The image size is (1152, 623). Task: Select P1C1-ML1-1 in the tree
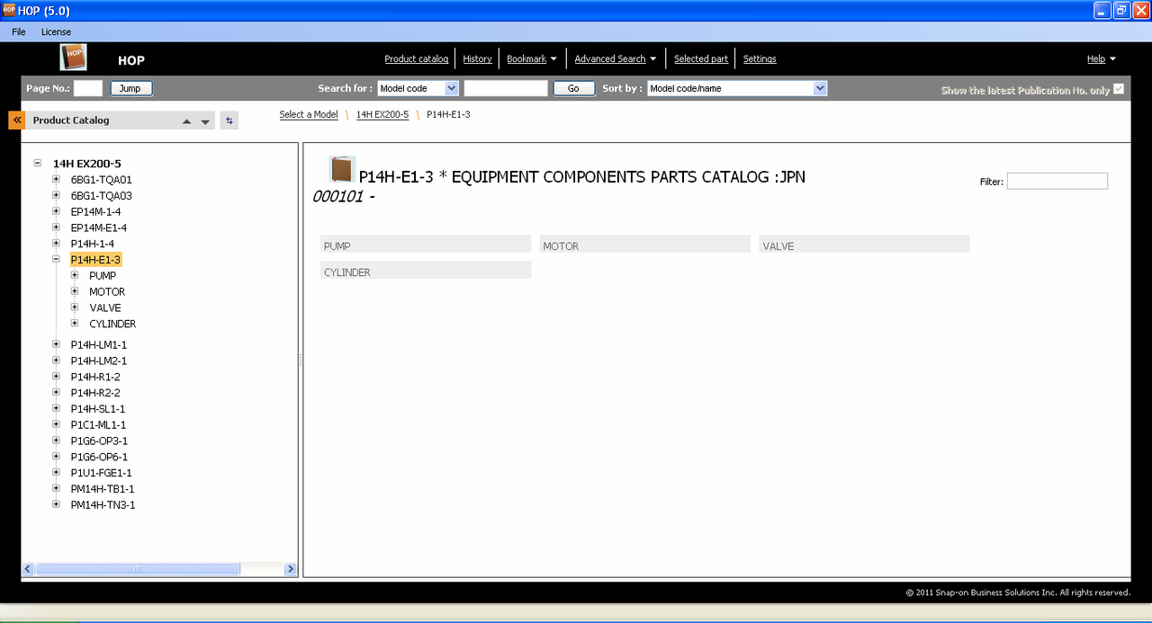tap(98, 424)
